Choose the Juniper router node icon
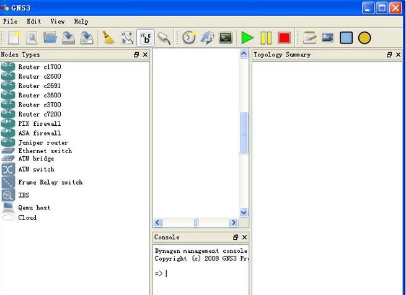Image resolution: width=406 pixels, height=295 pixels. pos(8,143)
